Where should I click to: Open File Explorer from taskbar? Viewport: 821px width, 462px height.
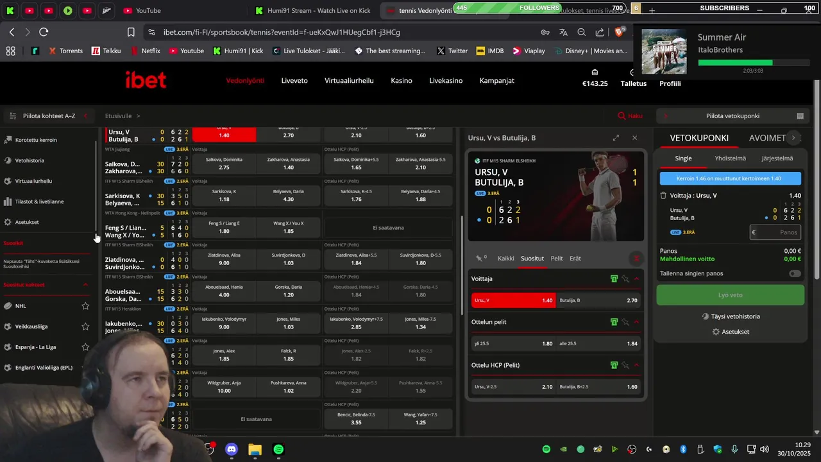pos(255,449)
